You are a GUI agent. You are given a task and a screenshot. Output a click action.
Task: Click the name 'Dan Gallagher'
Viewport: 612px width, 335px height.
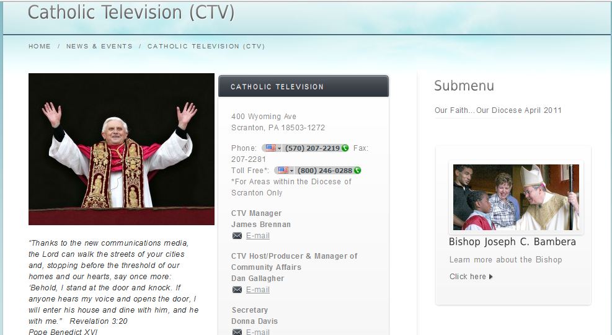(257, 279)
